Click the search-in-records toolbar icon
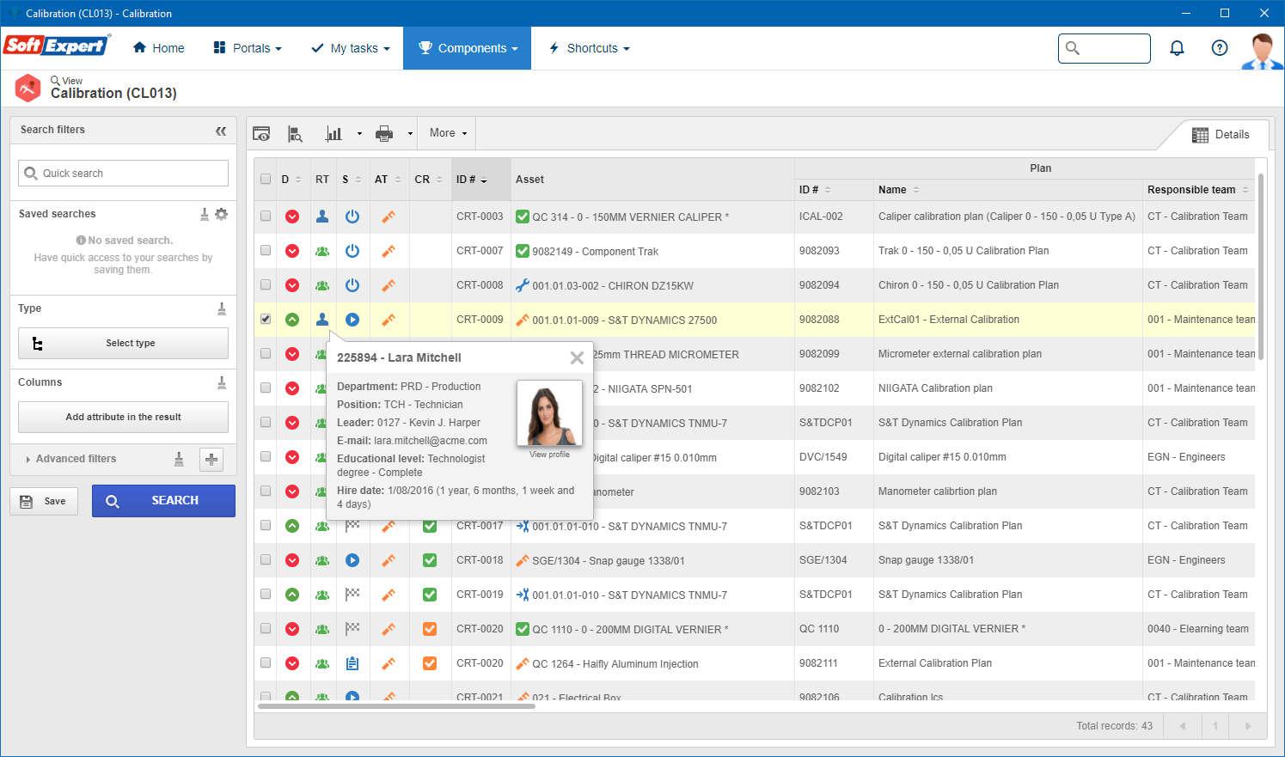 click(x=295, y=133)
